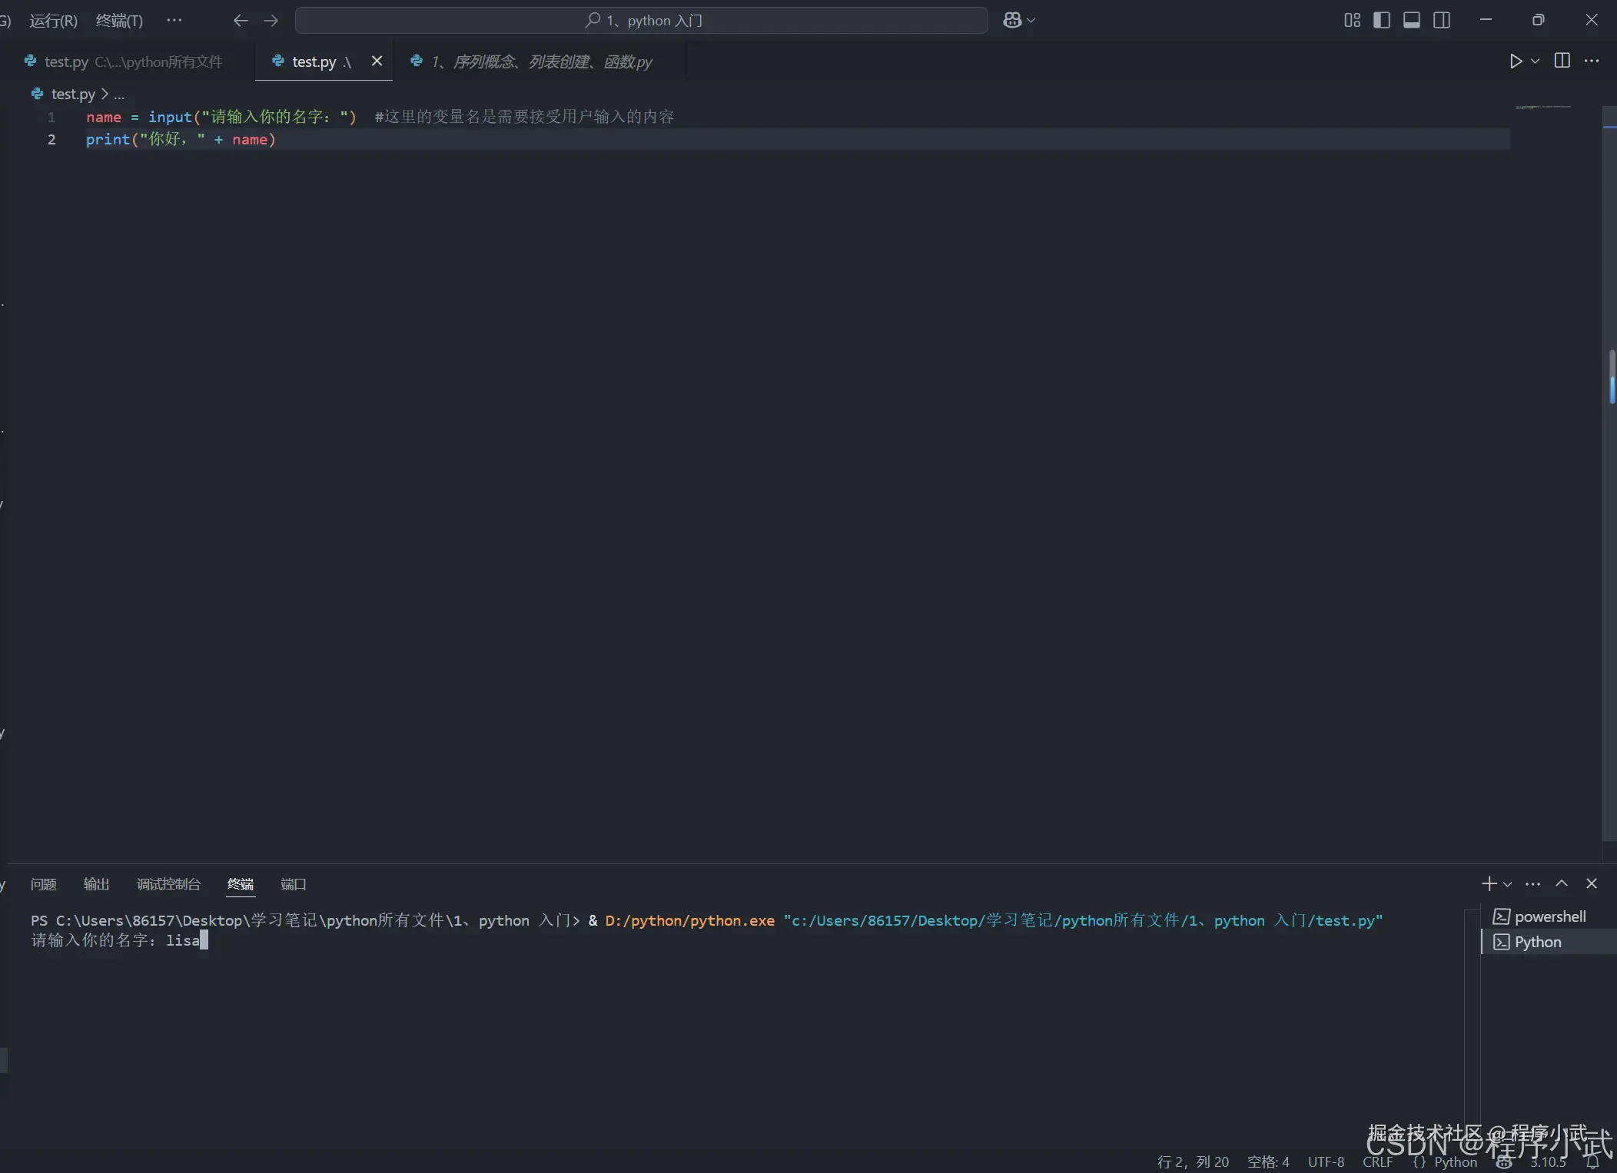This screenshot has height=1173, width=1617.
Task: Open the 终端(T) menu
Action: (x=119, y=21)
